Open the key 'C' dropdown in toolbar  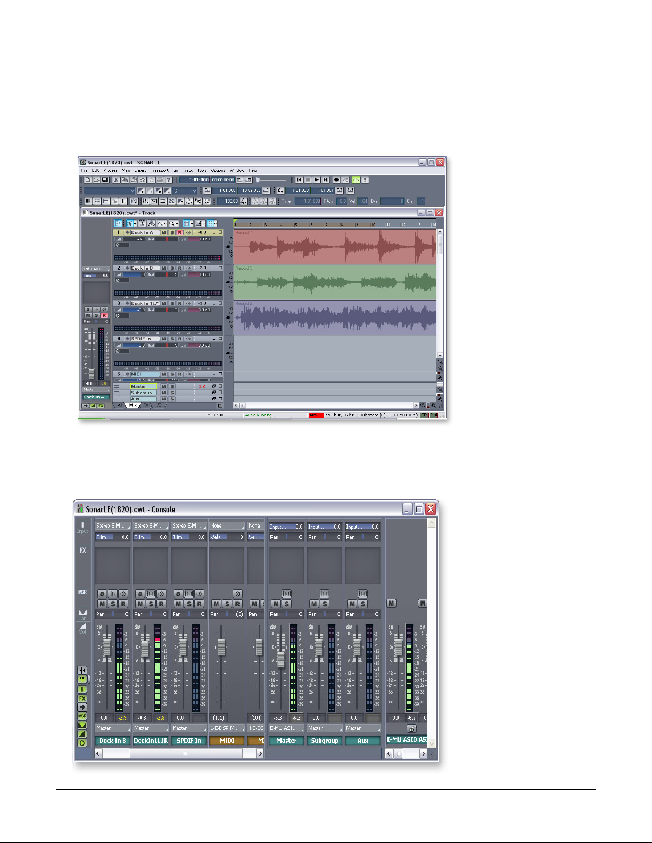[185, 191]
